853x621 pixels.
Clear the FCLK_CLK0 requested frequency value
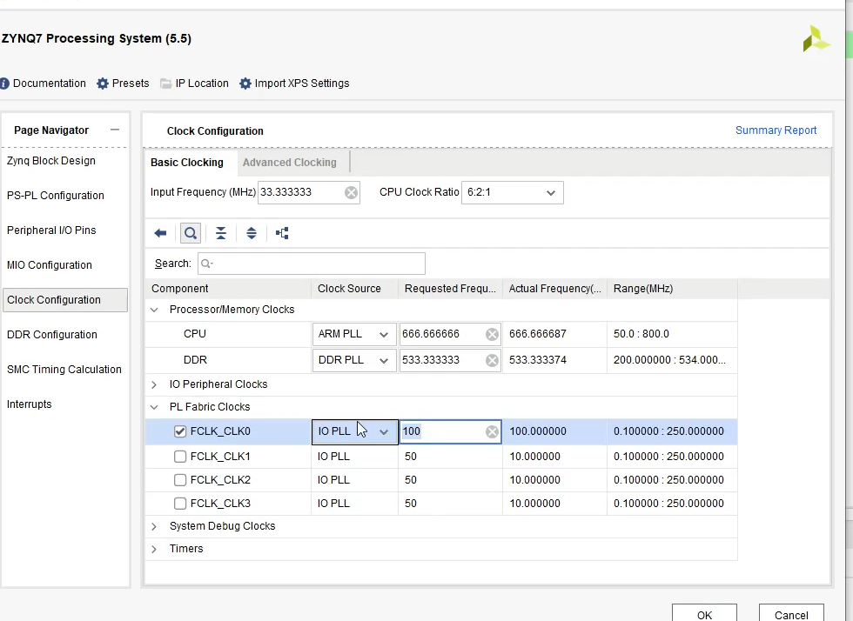point(493,431)
